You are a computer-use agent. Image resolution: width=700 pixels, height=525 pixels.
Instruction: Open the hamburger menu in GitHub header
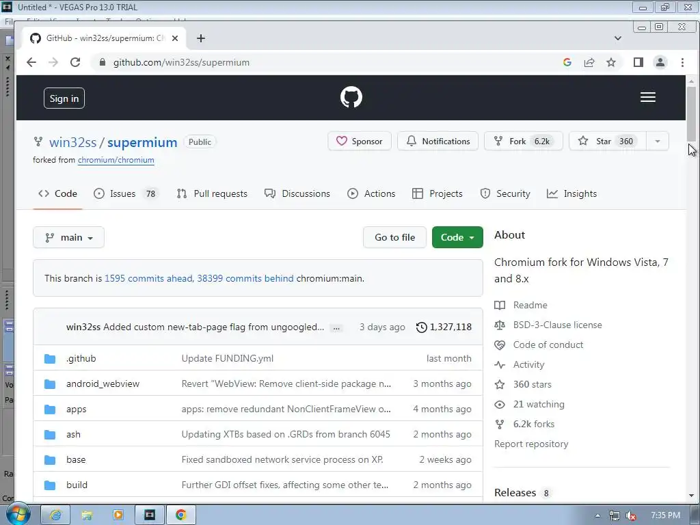coord(648,97)
